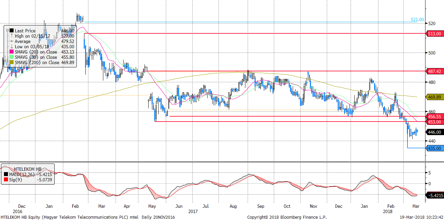Click the olive SMAVG (200) swatch
This screenshot has height=220, width=444.
coord(12,62)
